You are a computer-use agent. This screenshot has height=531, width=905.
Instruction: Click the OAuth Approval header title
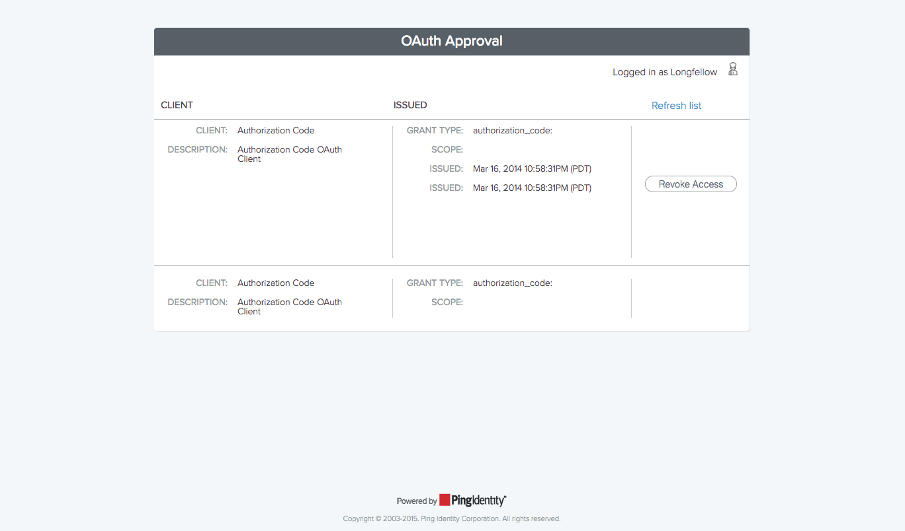[x=451, y=41]
